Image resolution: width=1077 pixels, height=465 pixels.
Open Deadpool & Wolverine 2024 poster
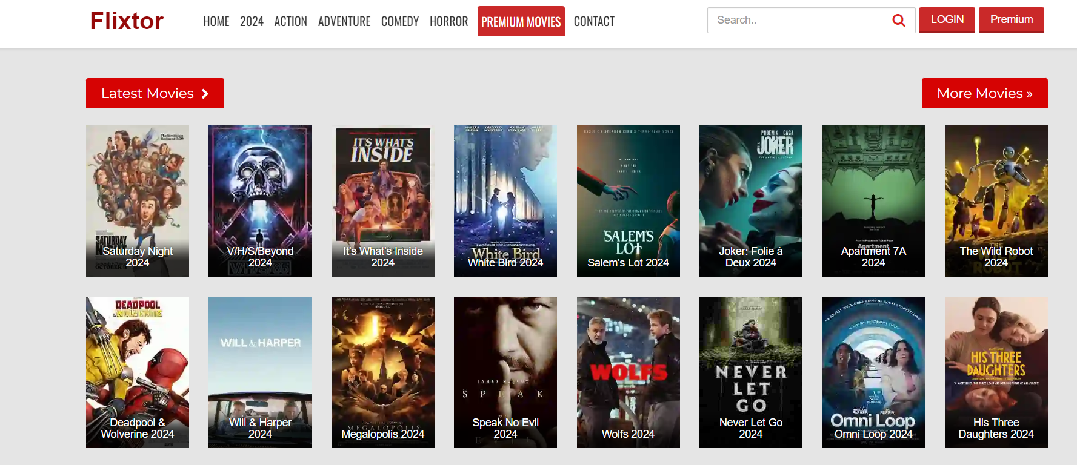point(138,372)
